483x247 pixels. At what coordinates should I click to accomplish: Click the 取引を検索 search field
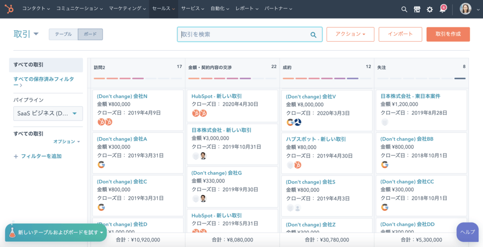coord(244,35)
